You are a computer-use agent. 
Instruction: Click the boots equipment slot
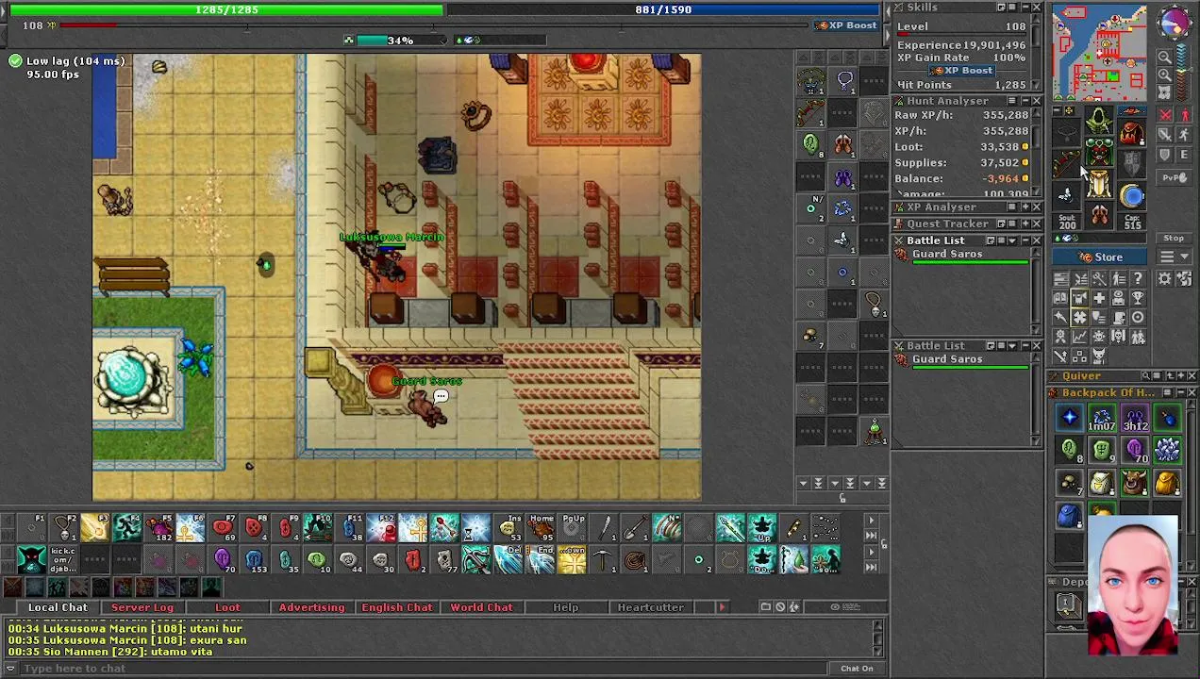pyautogui.click(x=1099, y=216)
